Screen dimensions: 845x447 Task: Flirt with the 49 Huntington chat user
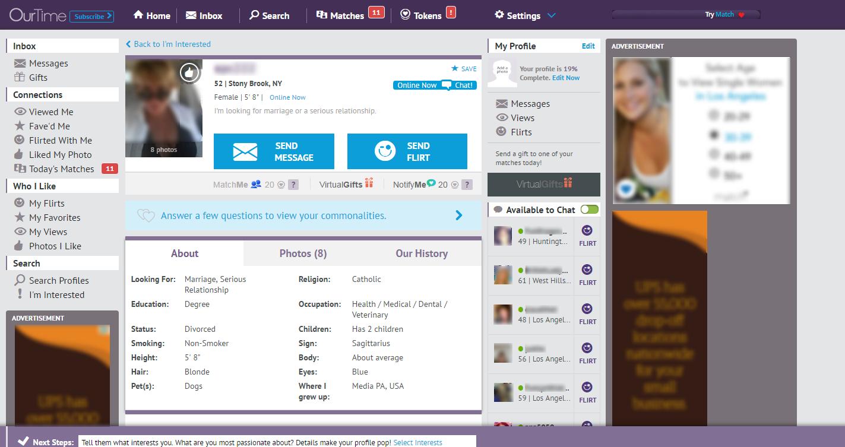click(587, 236)
